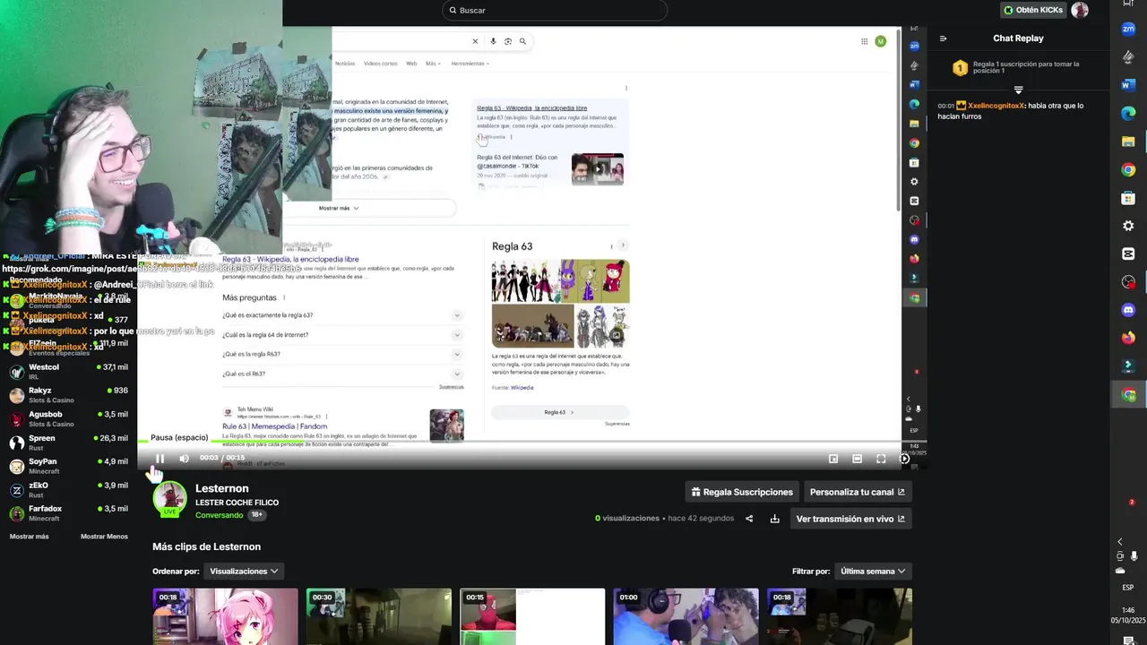Open Westcol channel in the sidebar
Viewport: 1147px width, 645px height.
[x=68, y=371]
